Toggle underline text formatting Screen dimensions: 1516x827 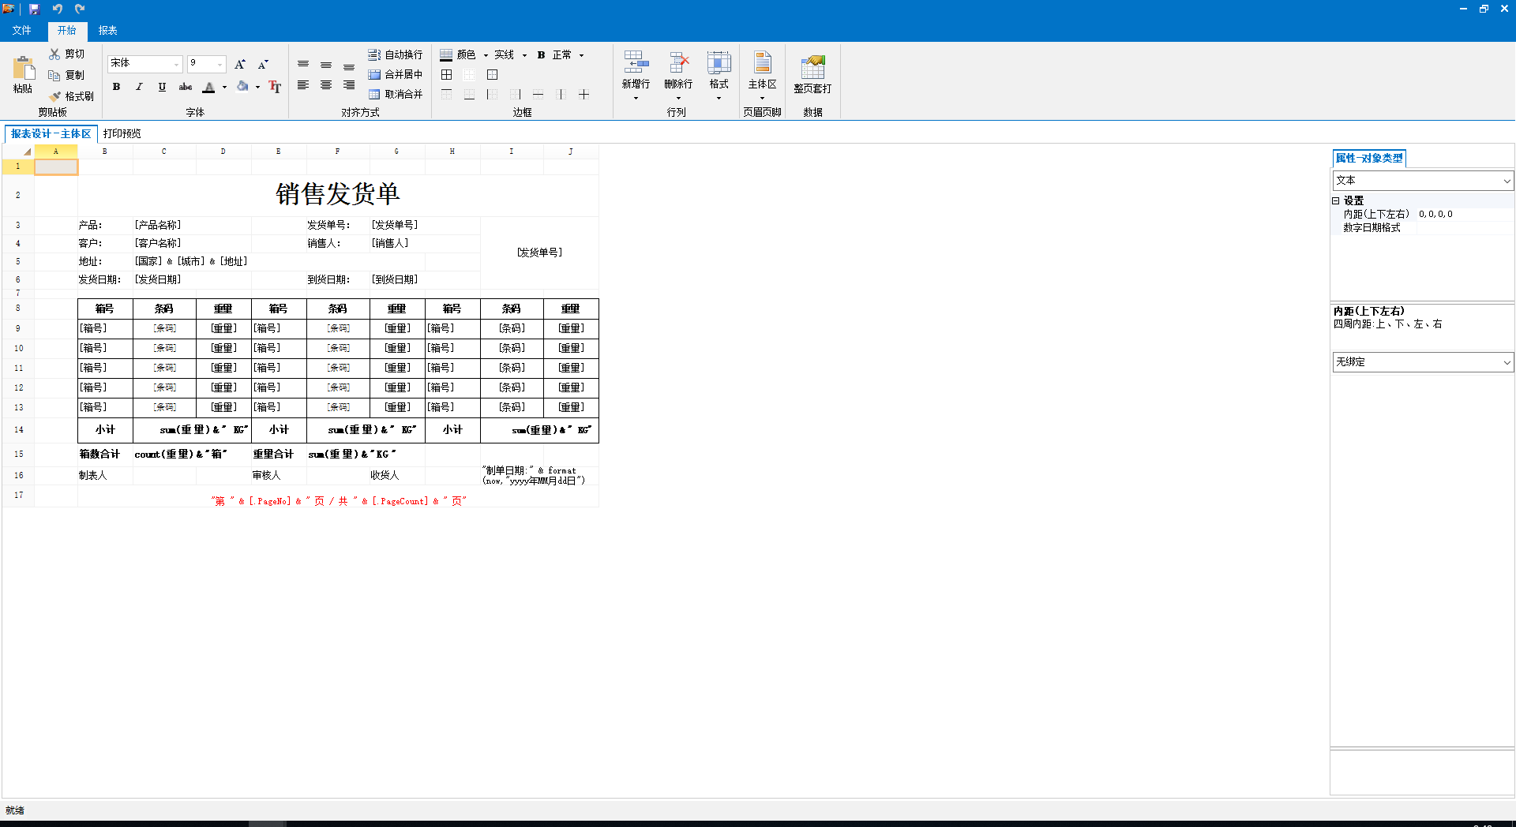coord(162,87)
